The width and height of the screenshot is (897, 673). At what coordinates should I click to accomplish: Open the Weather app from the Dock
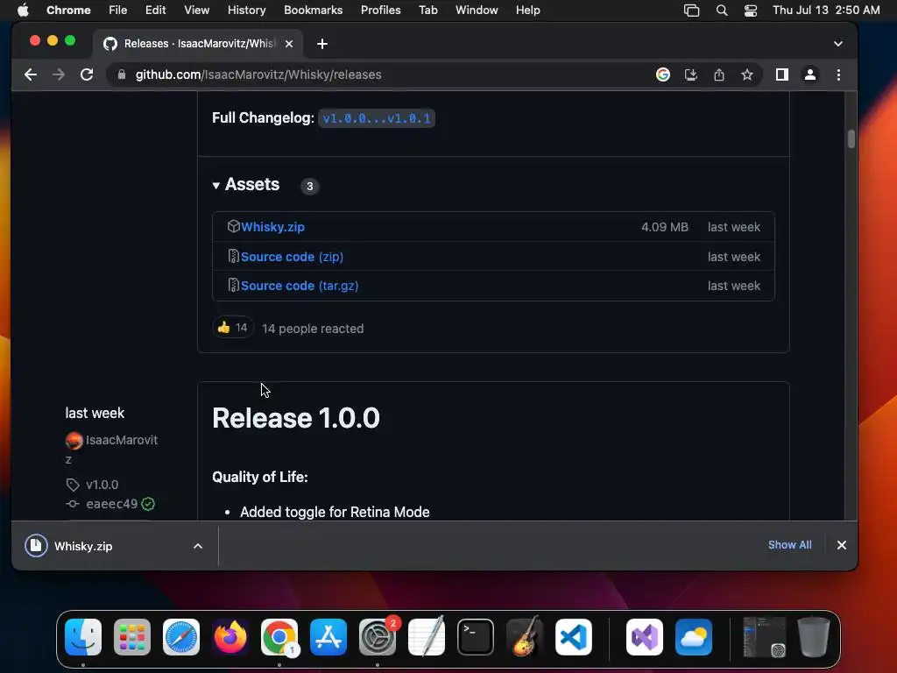pyautogui.click(x=694, y=637)
